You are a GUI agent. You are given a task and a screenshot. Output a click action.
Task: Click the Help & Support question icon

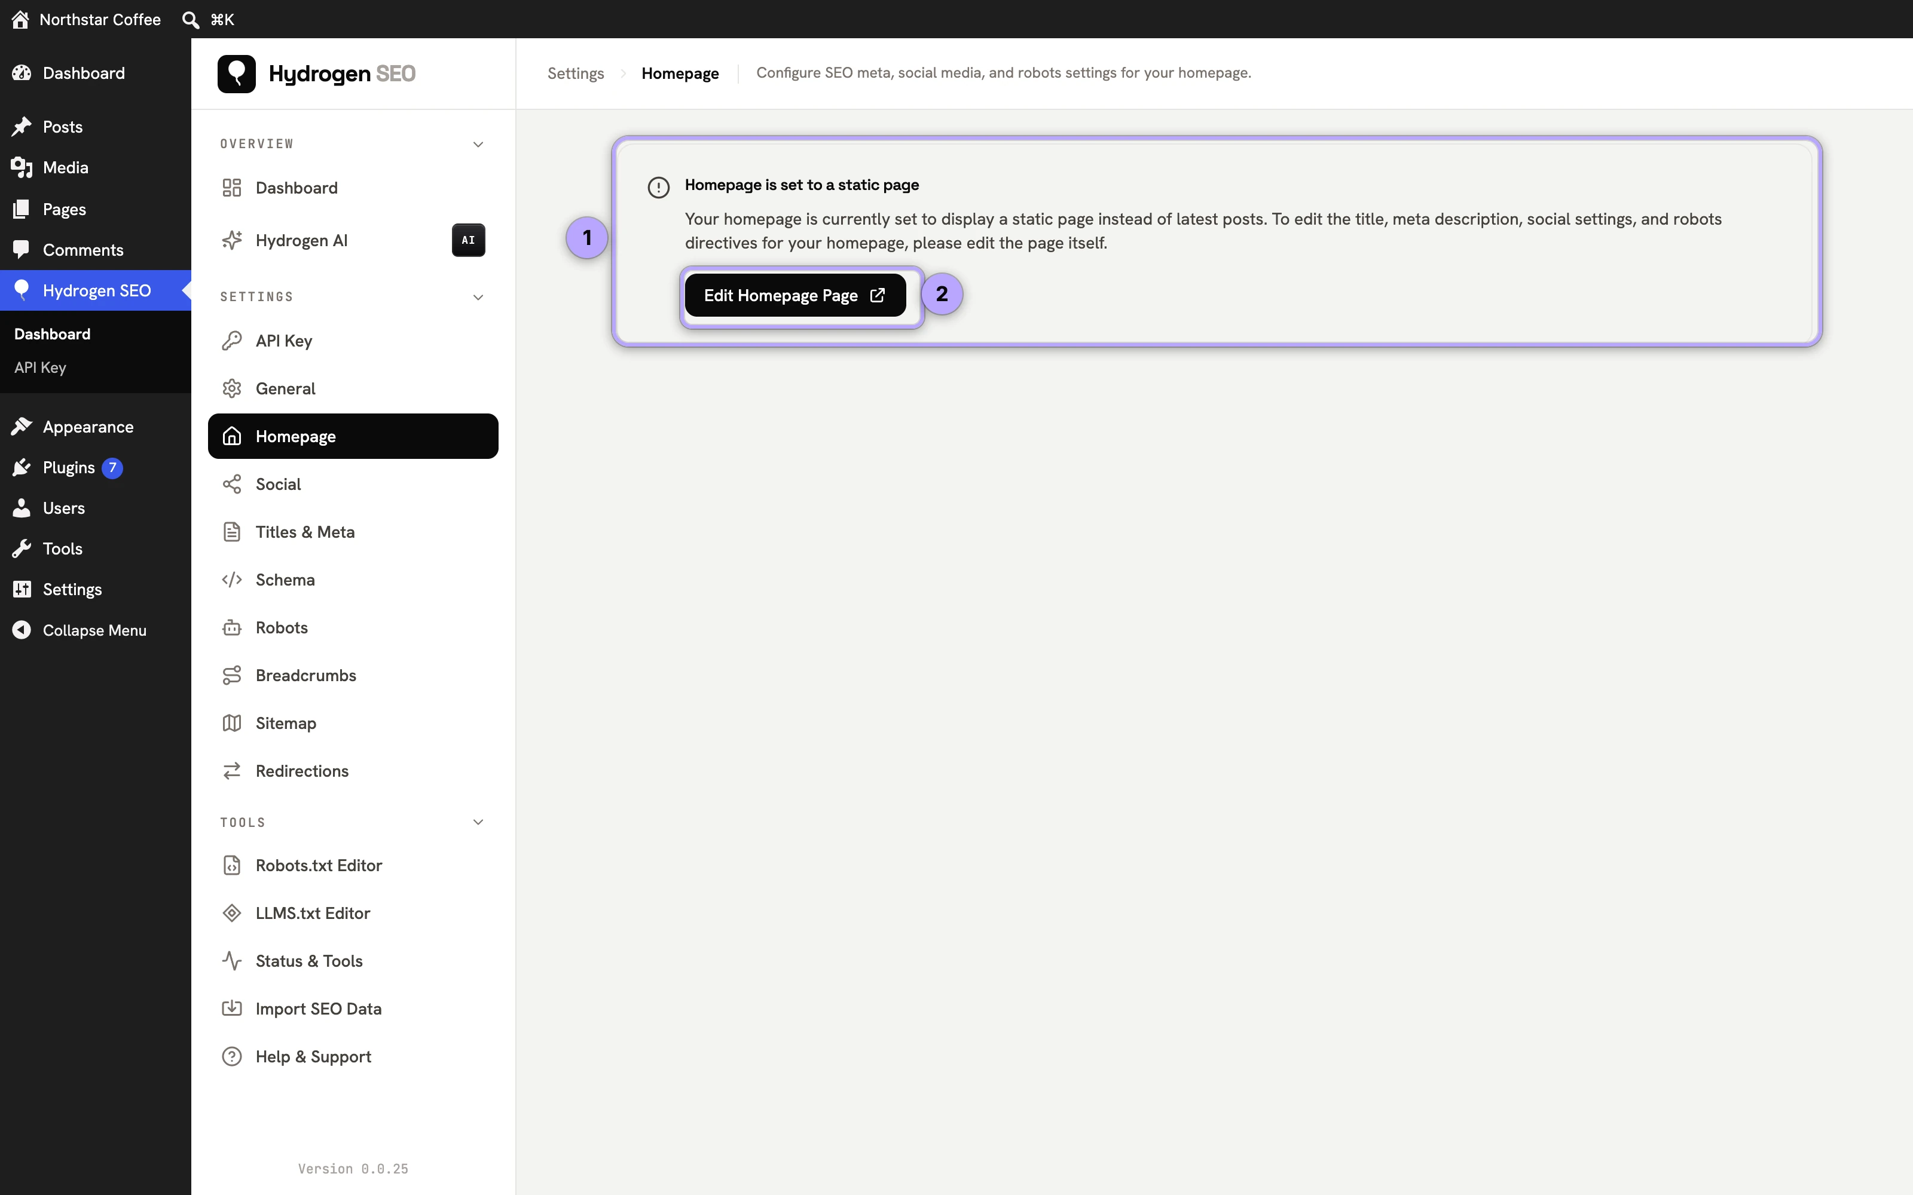[x=231, y=1057]
